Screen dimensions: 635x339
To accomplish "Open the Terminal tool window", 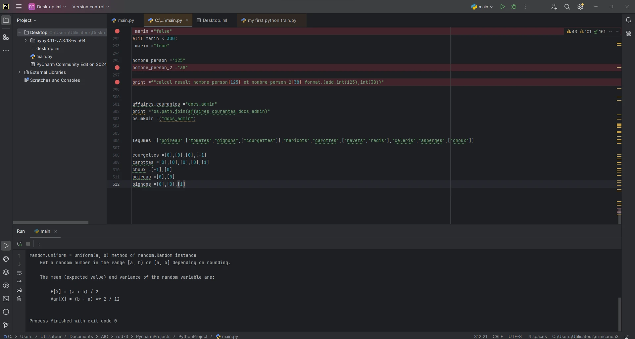I will 6,299.
